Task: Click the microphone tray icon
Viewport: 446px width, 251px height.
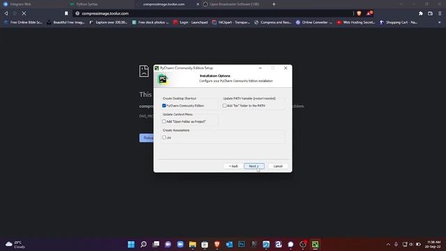Action: 396,244
